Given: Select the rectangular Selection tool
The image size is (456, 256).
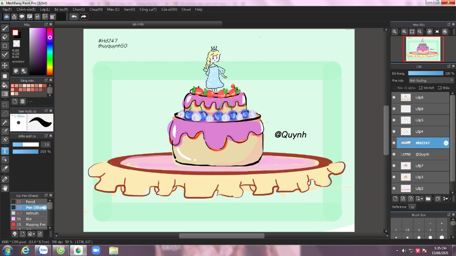Looking at the screenshot, I should pos(4,104).
